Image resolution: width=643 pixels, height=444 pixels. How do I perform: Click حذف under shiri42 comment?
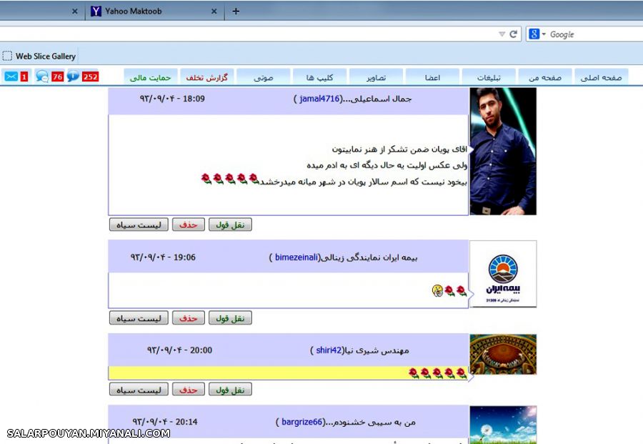point(188,390)
